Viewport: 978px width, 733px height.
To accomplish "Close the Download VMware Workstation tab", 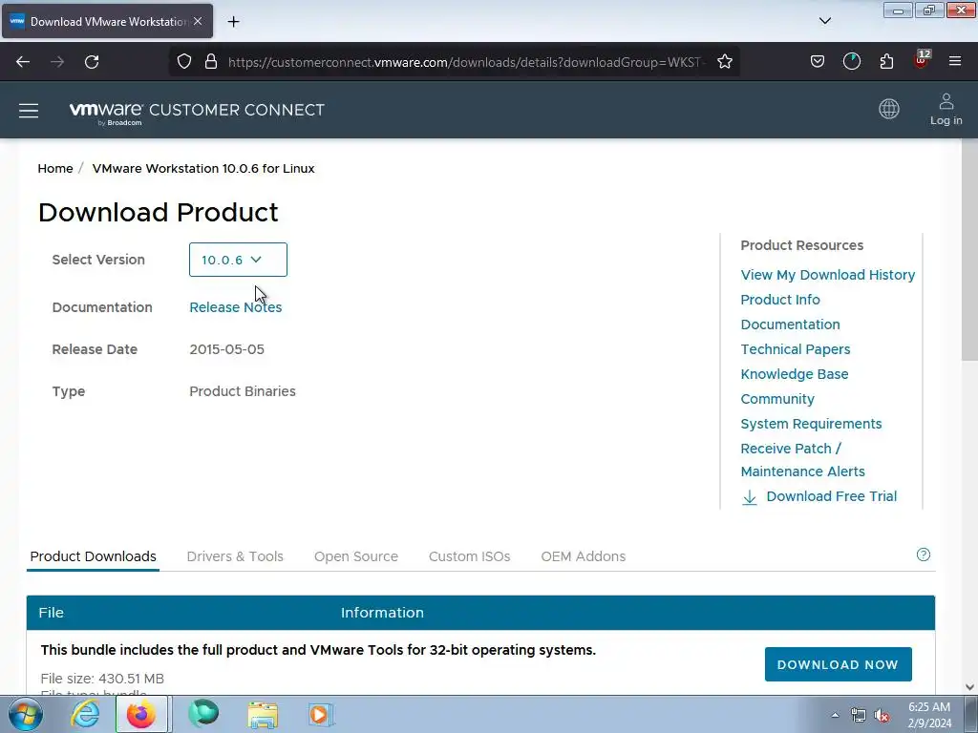I will 198,21.
